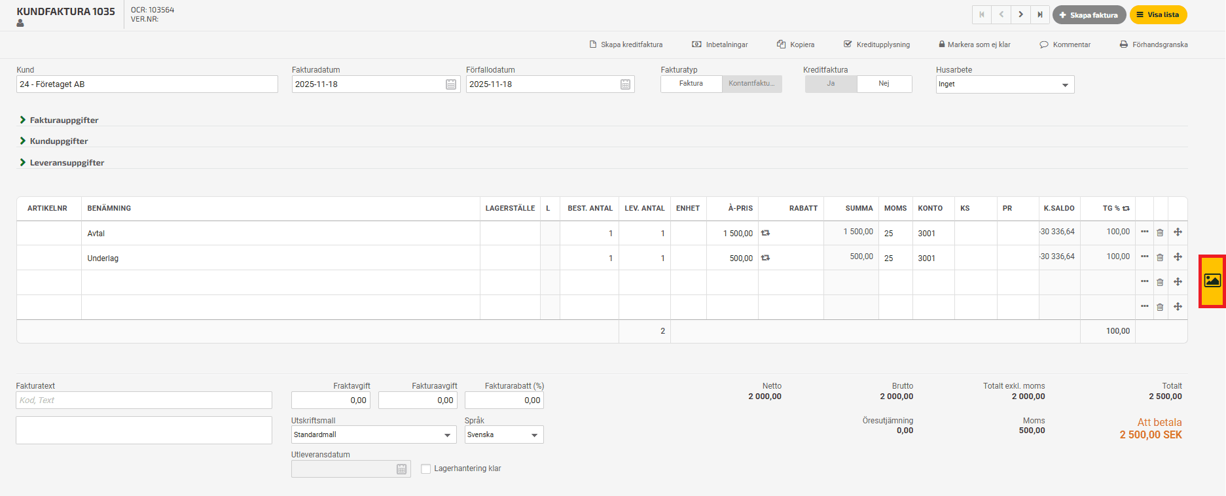Expand the Fakturauppgifter section
Screen dimensions: 1226x496
click(x=63, y=120)
